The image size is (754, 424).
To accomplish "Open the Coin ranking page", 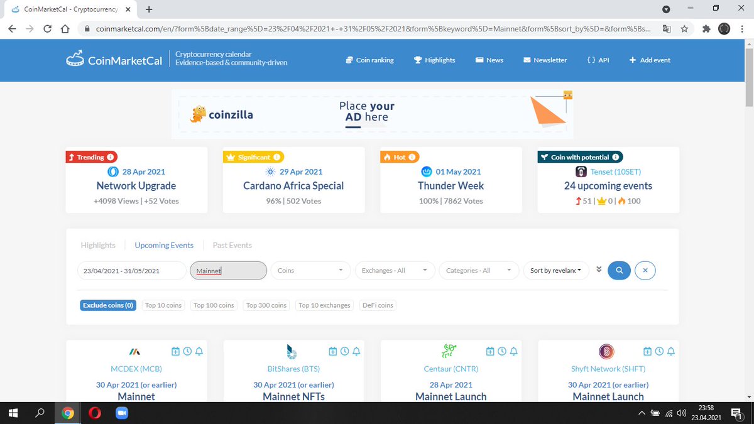I will (x=370, y=60).
